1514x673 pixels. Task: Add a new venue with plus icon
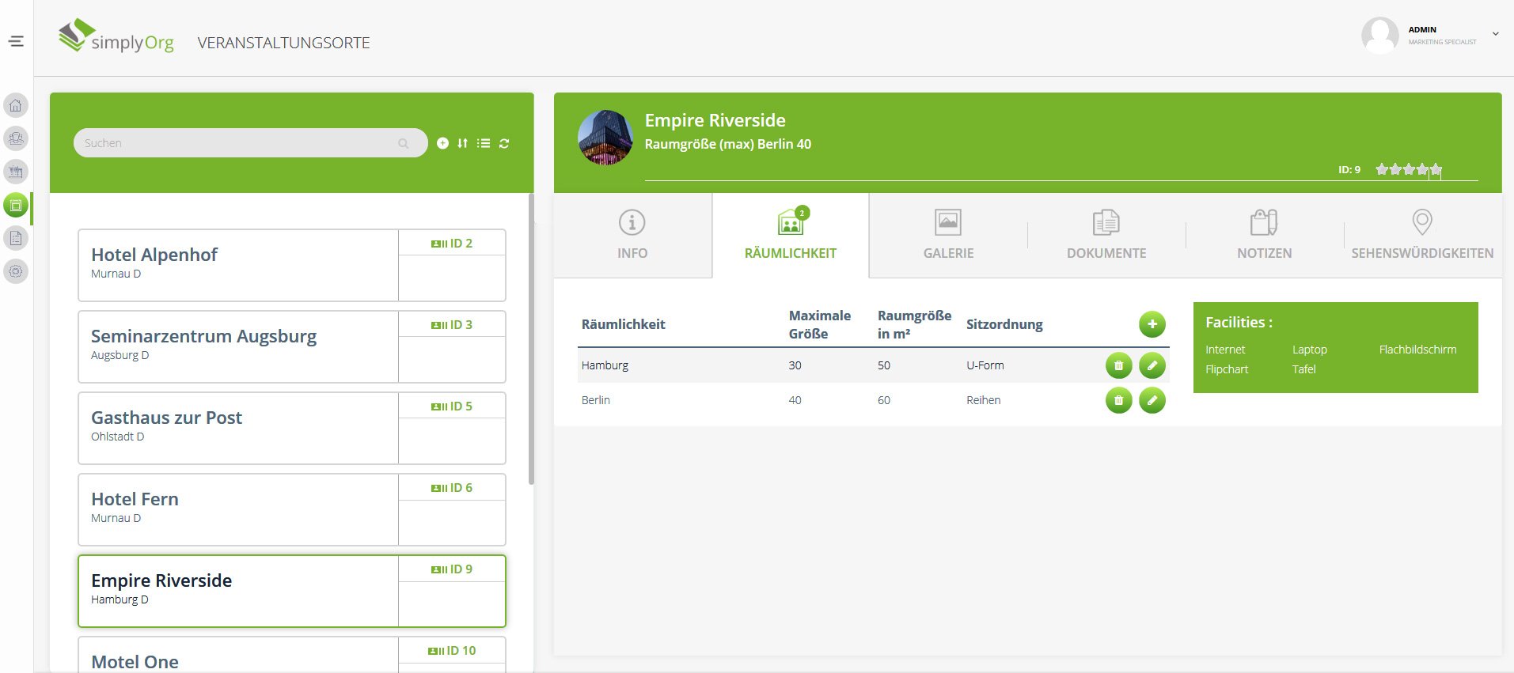tap(442, 143)
